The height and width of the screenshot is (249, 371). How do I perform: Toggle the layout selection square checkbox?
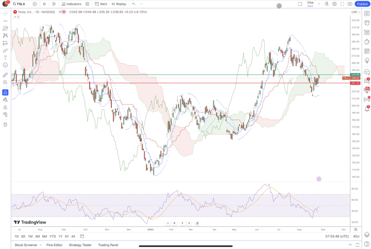(x=300, y=4)
